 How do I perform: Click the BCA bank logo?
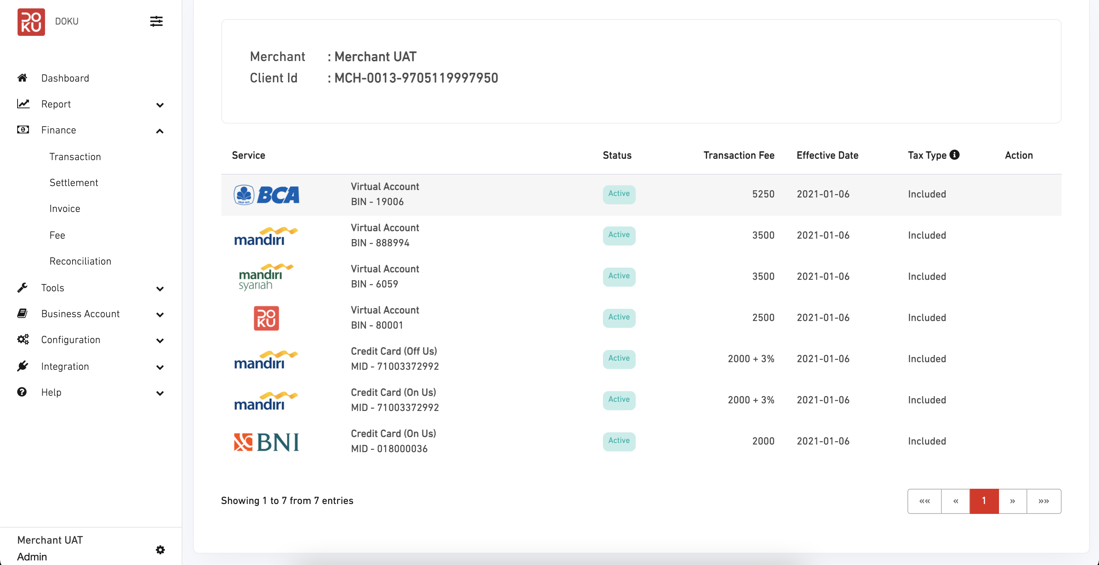click(x=266, y=195)
